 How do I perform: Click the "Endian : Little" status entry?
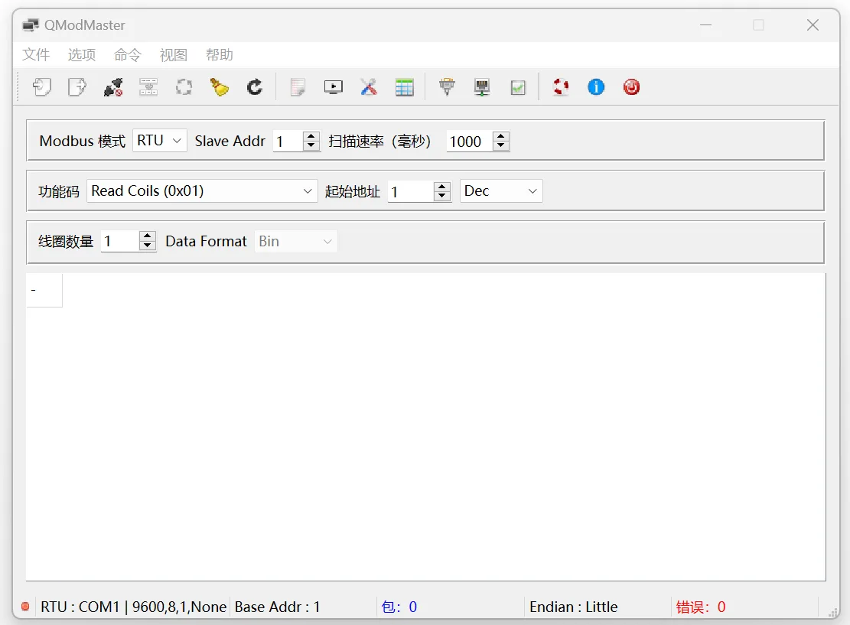click(x=574, y=607)
